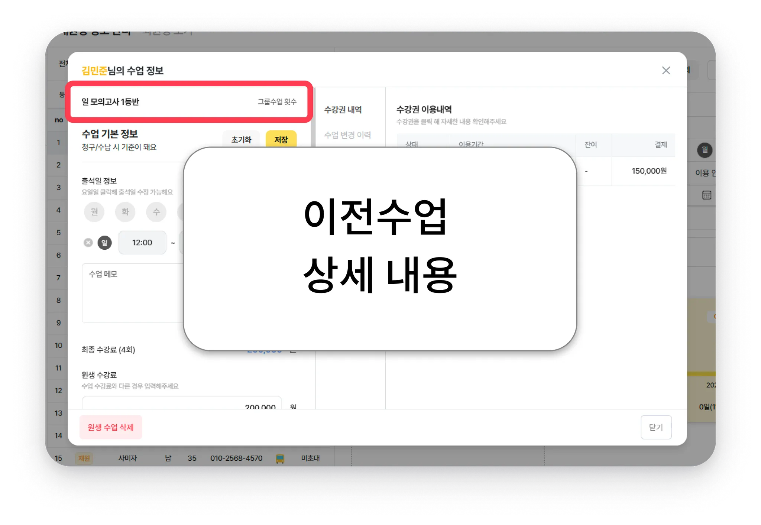Close the 수업 정보 modal with X icon

(x=666, y=71)
